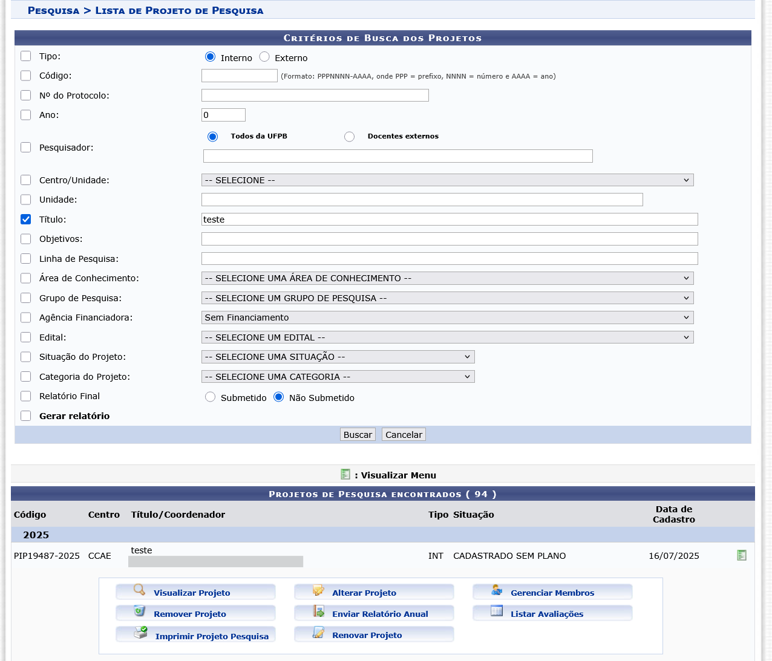Uncheck the Título filter checkbox
The width and height of the screenshot is (772, 661).
click(26, 220)
